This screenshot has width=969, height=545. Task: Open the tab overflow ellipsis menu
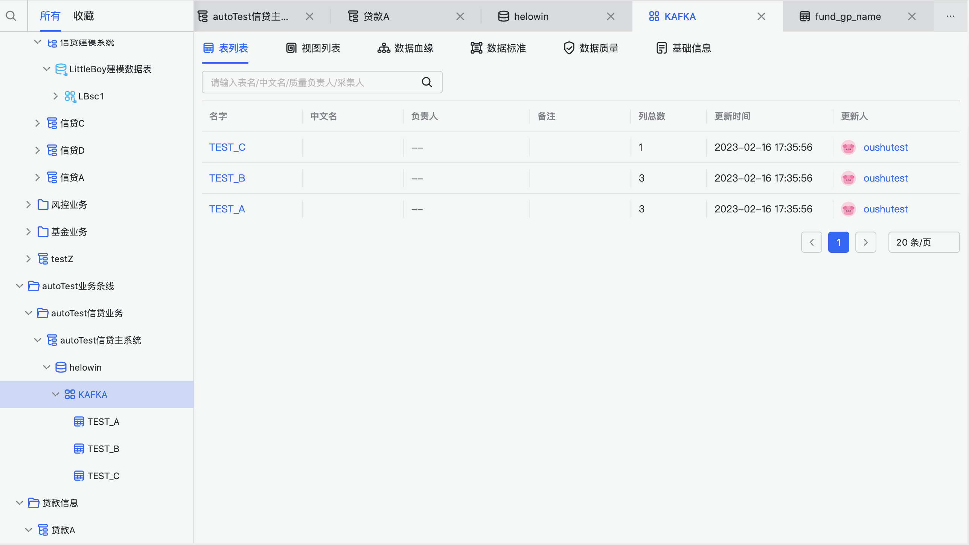[x=951, y=16]
